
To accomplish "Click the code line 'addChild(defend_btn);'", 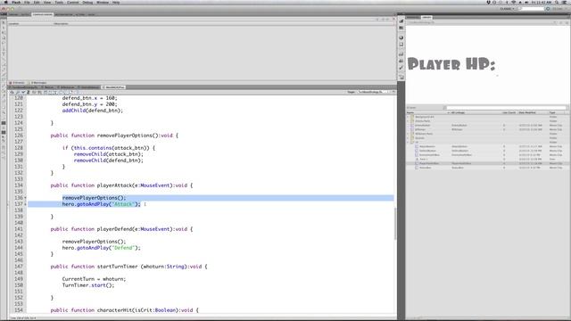I will (93, 111).
